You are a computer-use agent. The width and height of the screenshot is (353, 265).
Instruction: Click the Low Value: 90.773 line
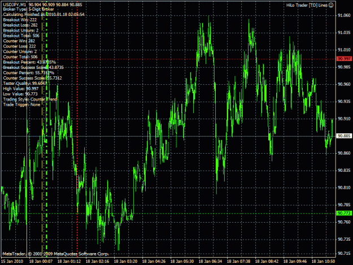(20, 94)
